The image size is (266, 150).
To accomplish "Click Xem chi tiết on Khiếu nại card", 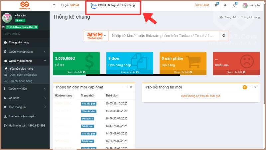I will [x=236, y=72].
